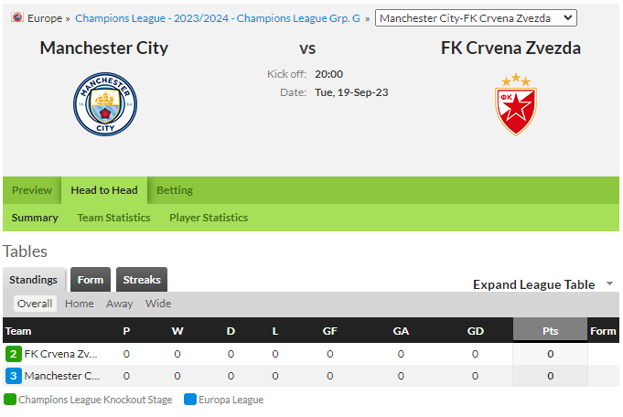This screenshot has height=417, width=623.
Task: Open Champions League 2023/2024 breadcrumb link
Action: pos(218,18)
